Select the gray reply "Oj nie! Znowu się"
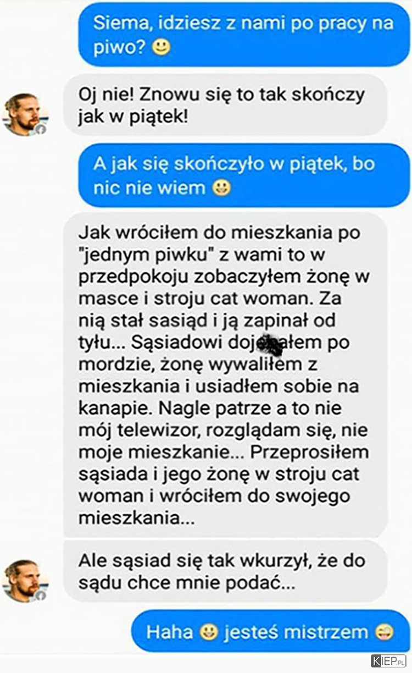 (225, 106)
